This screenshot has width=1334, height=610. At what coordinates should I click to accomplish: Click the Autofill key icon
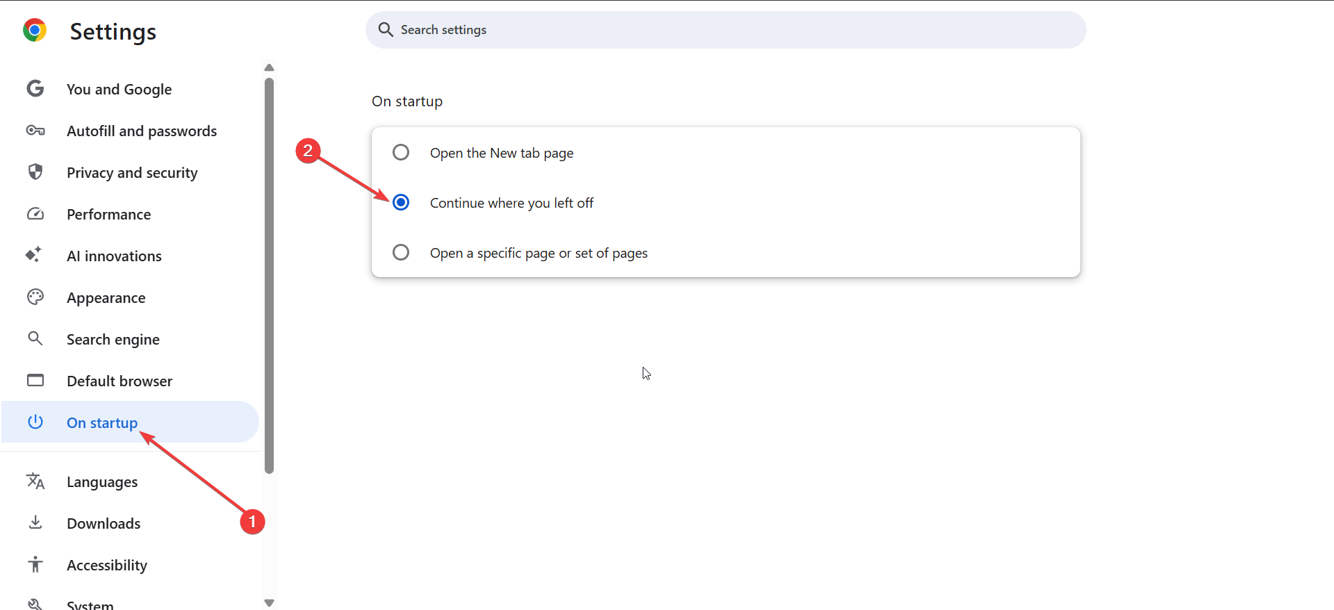click(x=35, y=131)
